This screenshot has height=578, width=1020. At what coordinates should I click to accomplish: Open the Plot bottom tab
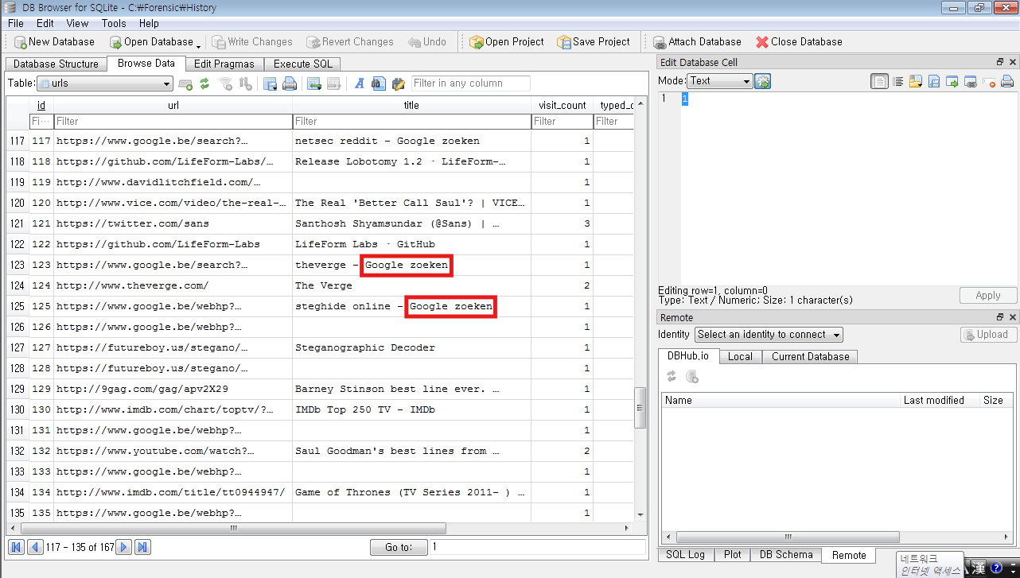[x=733, y=555]
